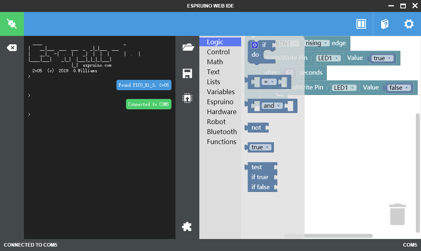Toggle the mutator gear on the if block
The height and width of the screenshot is (251, 421).
point(255,45)
